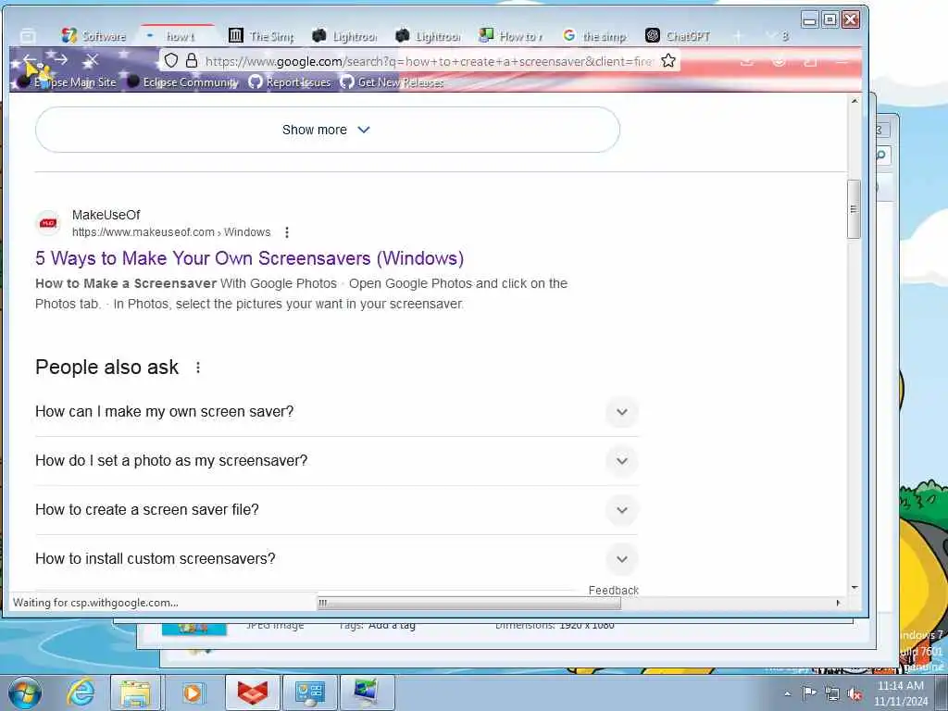Screen dimensions: 948x711
Task: Go back using the browser back arrow
Action: pos(29,60)
